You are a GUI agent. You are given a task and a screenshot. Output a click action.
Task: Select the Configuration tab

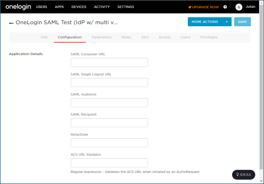(x=70, y=37)
